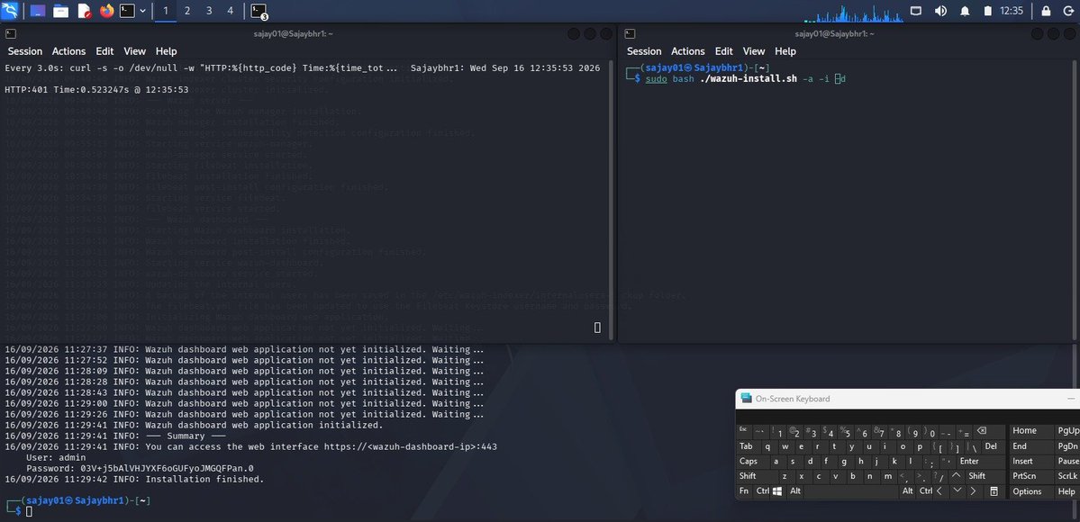Toggle ScrLk key on on-screen keyboard
Image resolution: width=1080 pixels, height=522 pixels.
[x=1066, y=476]
